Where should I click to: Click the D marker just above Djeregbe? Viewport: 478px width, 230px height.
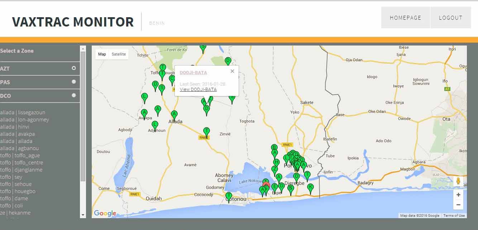(x=296, y=177)
